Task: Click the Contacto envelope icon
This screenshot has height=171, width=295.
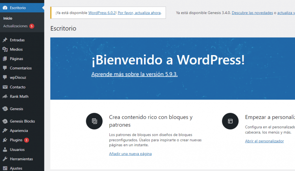Action: (x=5, y=87)
